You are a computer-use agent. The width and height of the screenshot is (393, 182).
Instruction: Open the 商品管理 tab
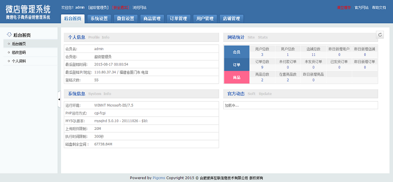pos(152,19)
